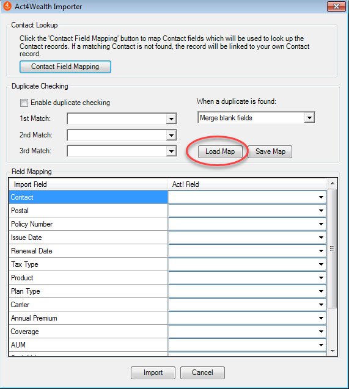The width and height of the screenshot is (349, 389).
Task: Open the 3rd Match dropdown
Action: [171, 151]
